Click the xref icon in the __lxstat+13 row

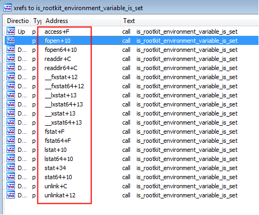[x=11, y=95]
